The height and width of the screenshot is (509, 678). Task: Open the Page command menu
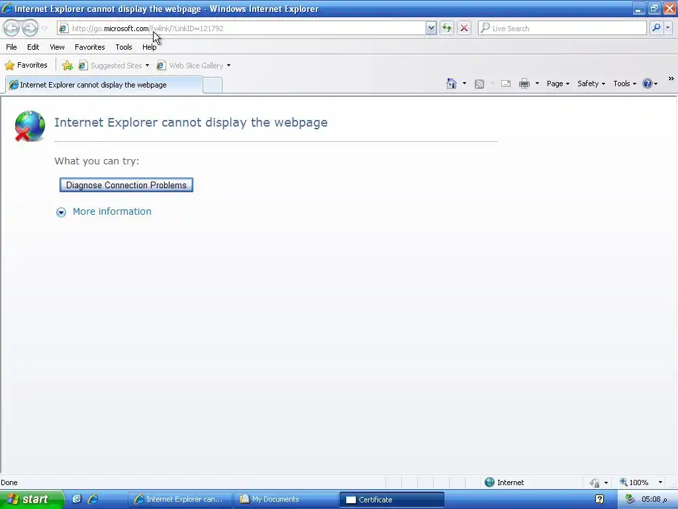(557, 84)
